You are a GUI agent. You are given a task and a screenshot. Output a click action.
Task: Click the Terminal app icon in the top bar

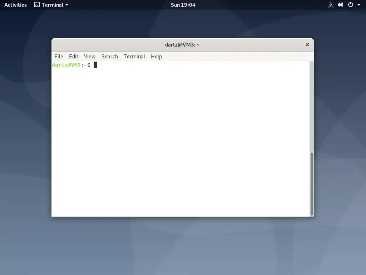[37, 5]
